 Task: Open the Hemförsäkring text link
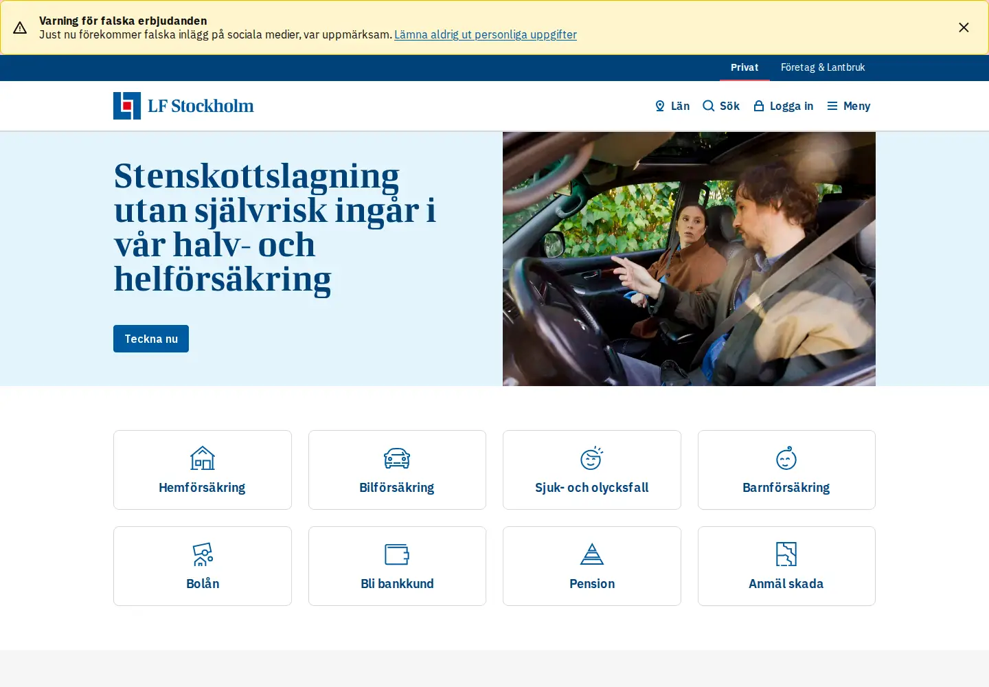pyautogui.click(x=202, y=488)
